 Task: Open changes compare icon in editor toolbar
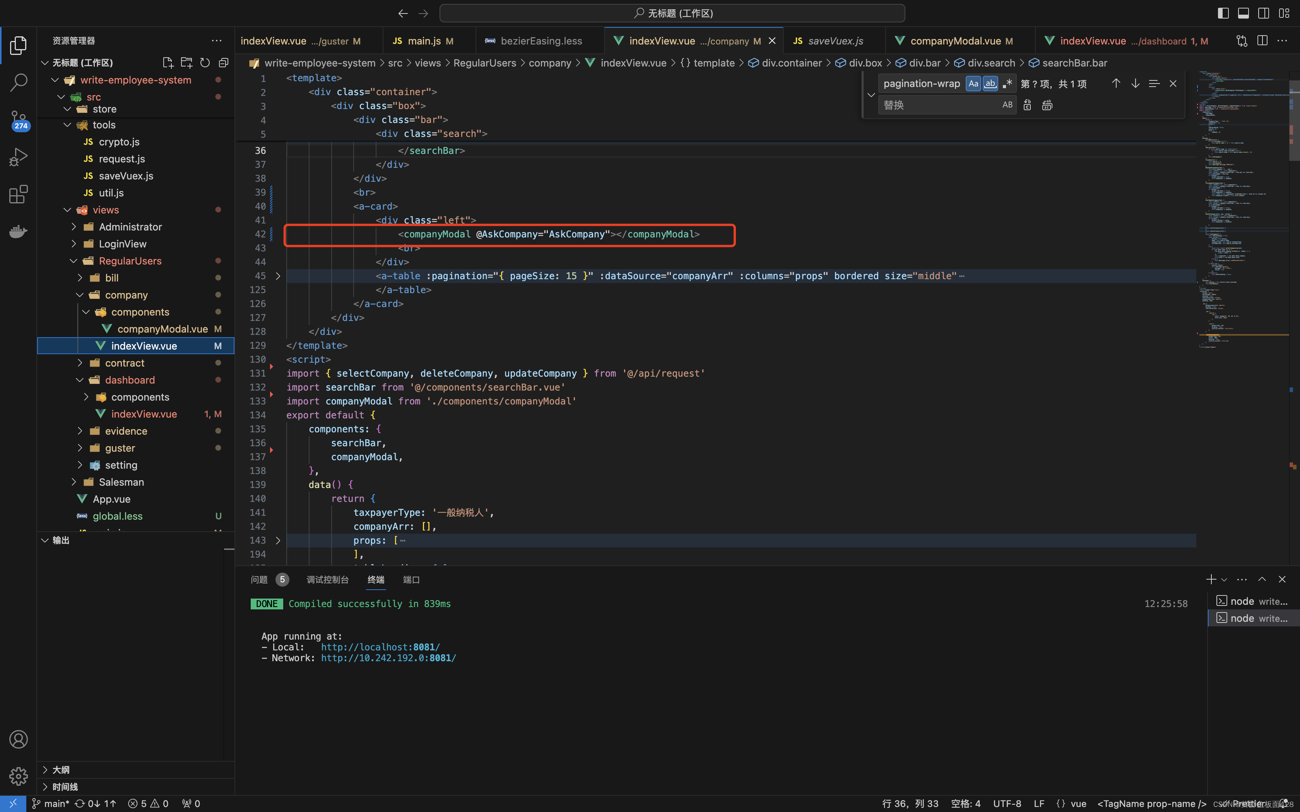point(1242,41)
